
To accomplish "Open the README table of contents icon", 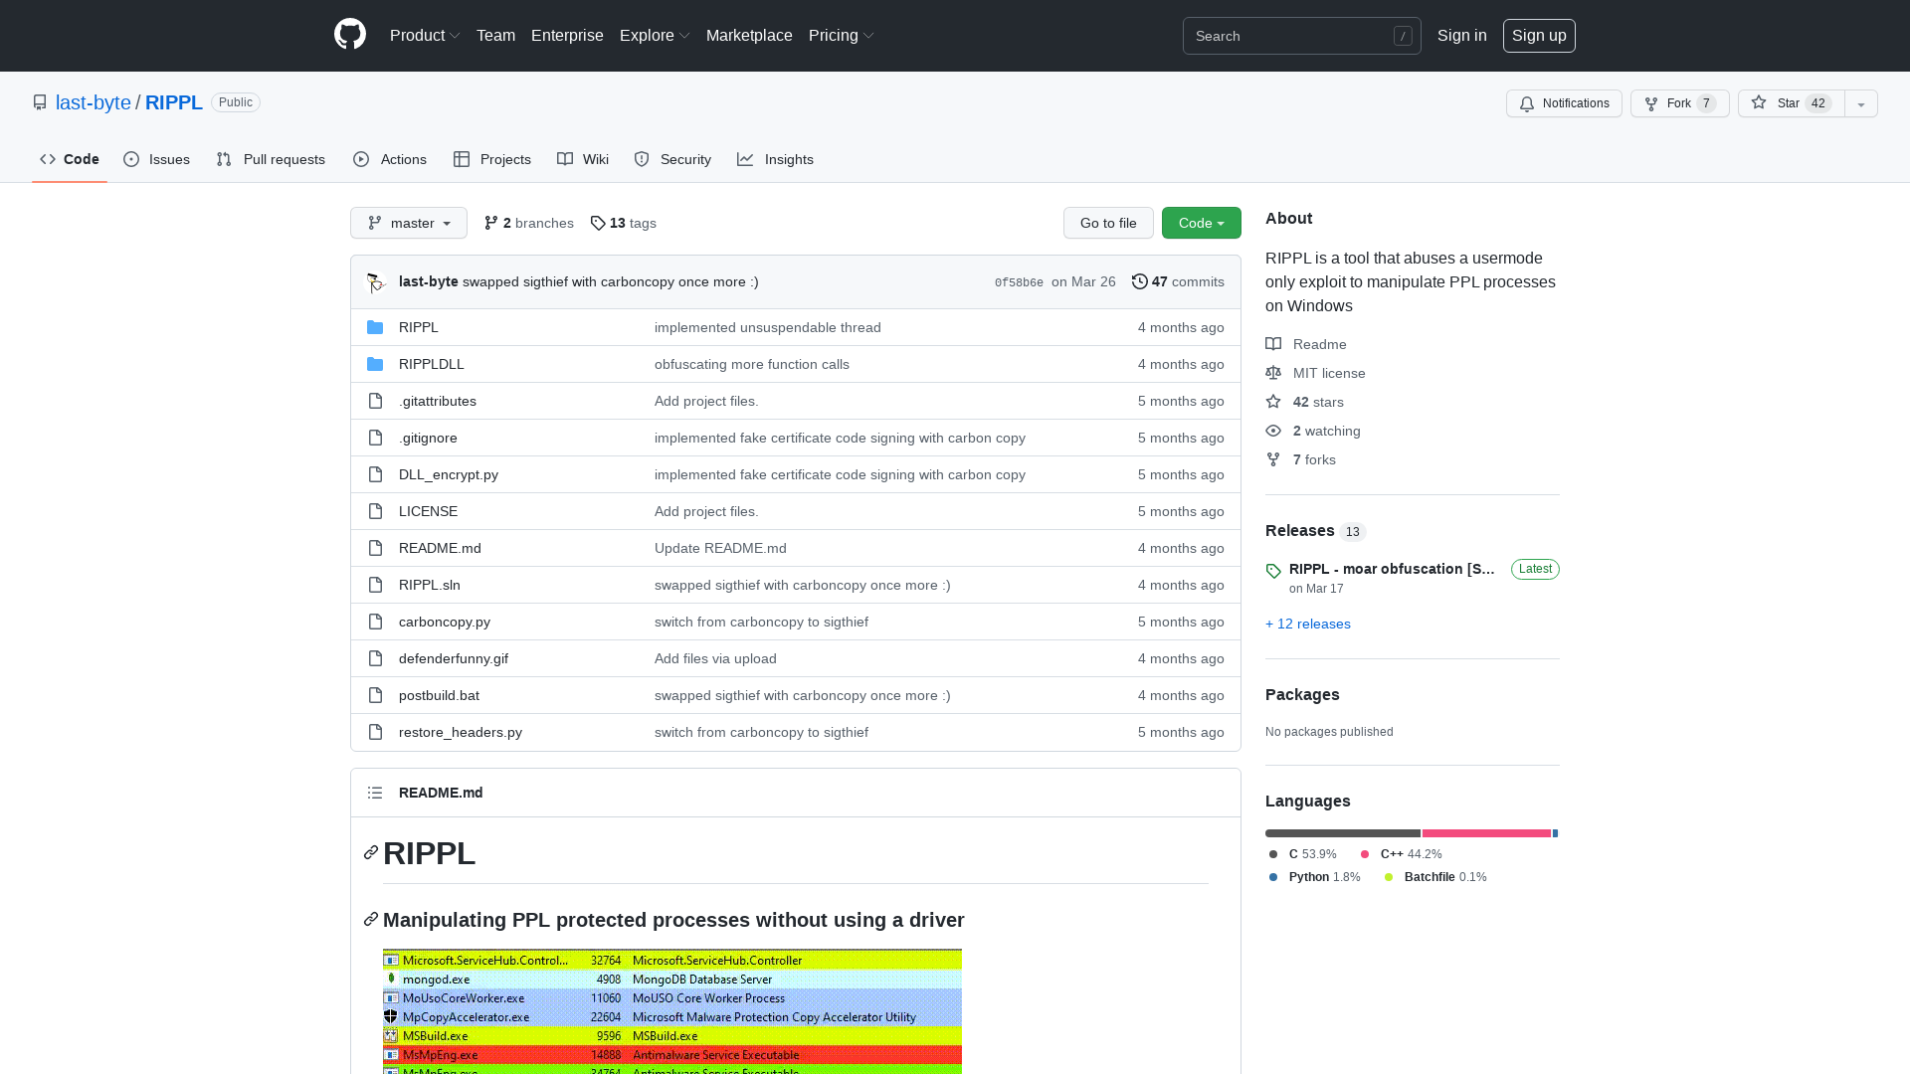I will tap(375, 793).
